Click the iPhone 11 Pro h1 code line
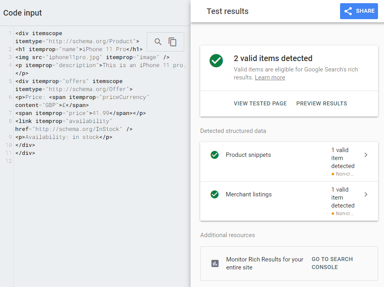384x287 pixels. [x=79, y=49]
